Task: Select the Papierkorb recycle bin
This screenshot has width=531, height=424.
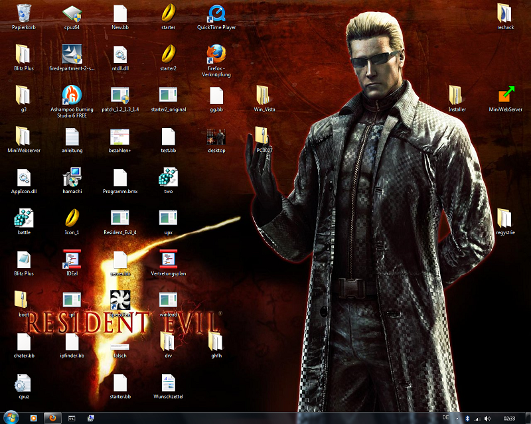Action: tap(23, 14)
